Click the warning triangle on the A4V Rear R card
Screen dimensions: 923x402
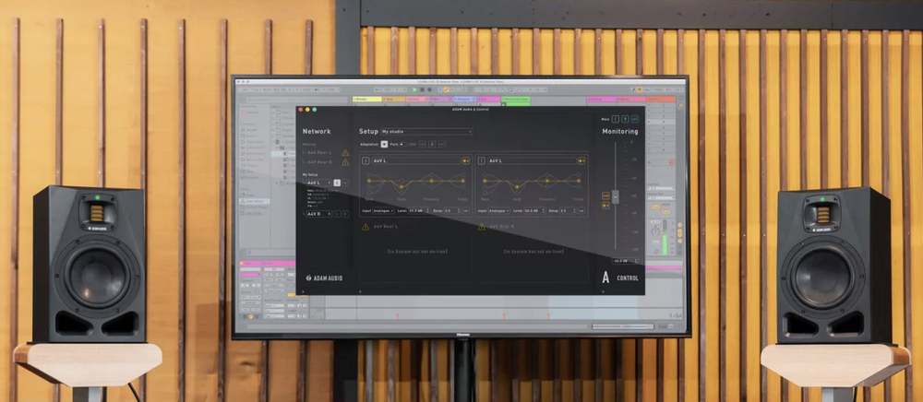(482, 226)
